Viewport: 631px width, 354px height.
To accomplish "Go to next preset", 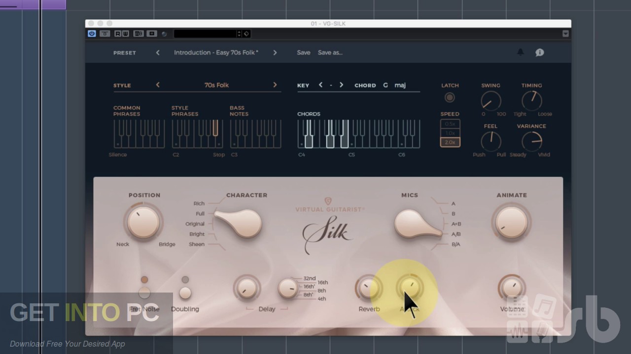I will click(x=275, y=53).
